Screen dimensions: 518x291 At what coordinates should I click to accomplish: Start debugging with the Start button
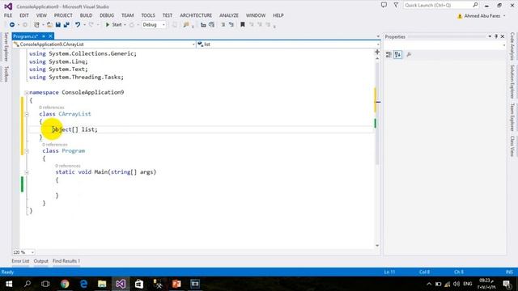[x=113, y=25]
